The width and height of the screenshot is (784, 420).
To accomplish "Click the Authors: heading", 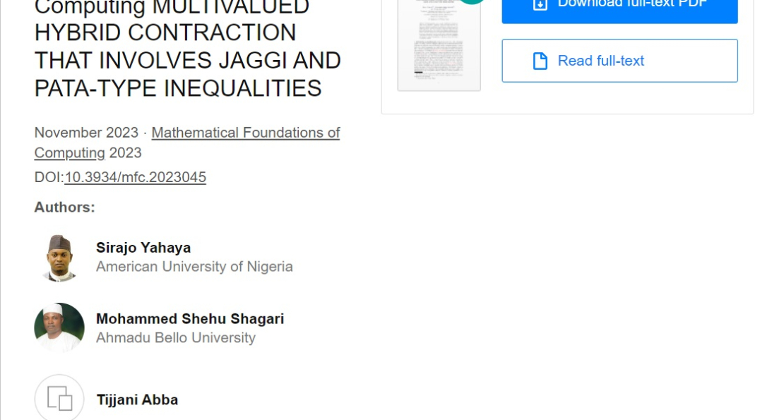I will (x=64, y=208).
